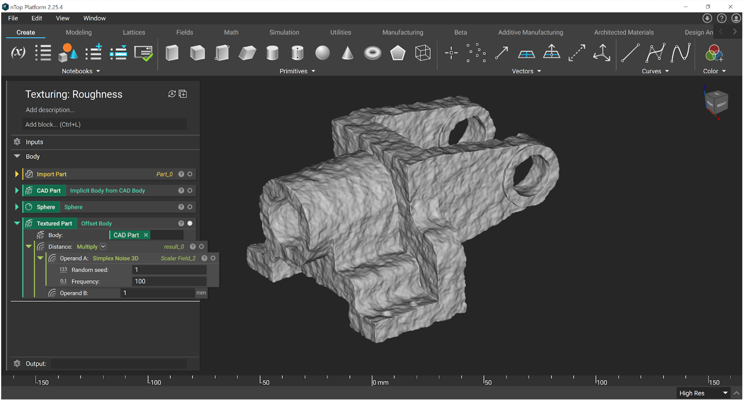This screenshot has height=400, width=744.
Task: Switch to the Modeling tab
Action: 79,32
